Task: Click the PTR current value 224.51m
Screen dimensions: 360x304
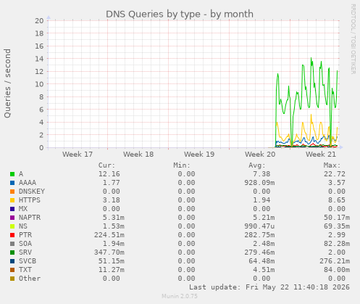Action: point(109,235)
